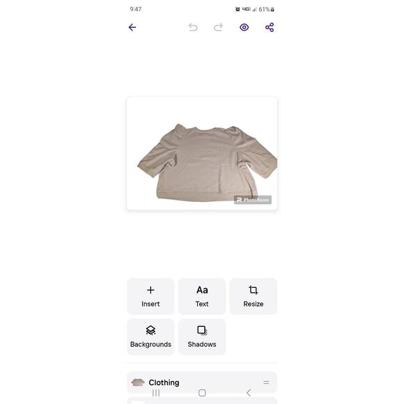The height and width of the screenshot is (404, 404).
Task: Tap the PhotoRoom watermark badge
Action: tap(252, 200)
